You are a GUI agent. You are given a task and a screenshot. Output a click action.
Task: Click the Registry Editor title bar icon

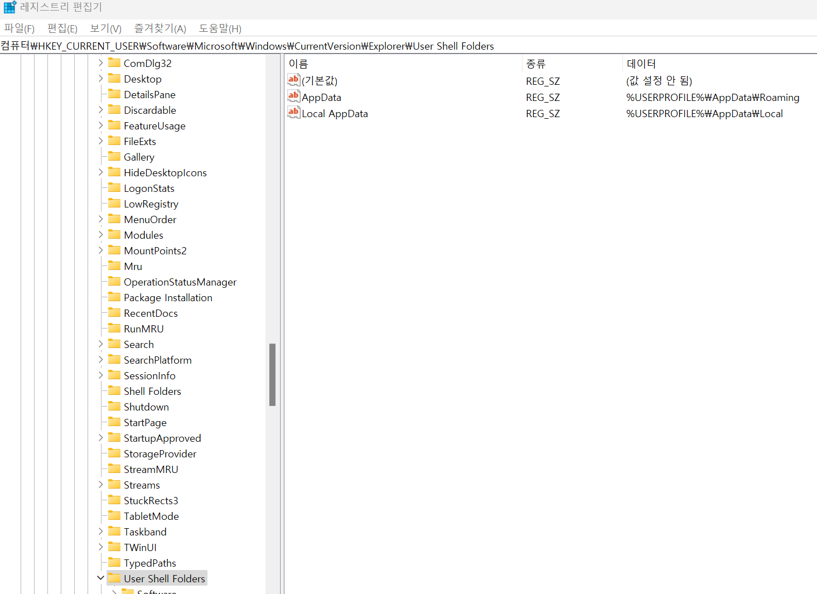tap(10, 7)
